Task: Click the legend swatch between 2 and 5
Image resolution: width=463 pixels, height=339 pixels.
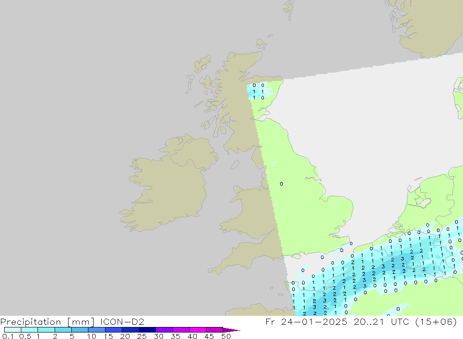Action: [x=63, y=330]
